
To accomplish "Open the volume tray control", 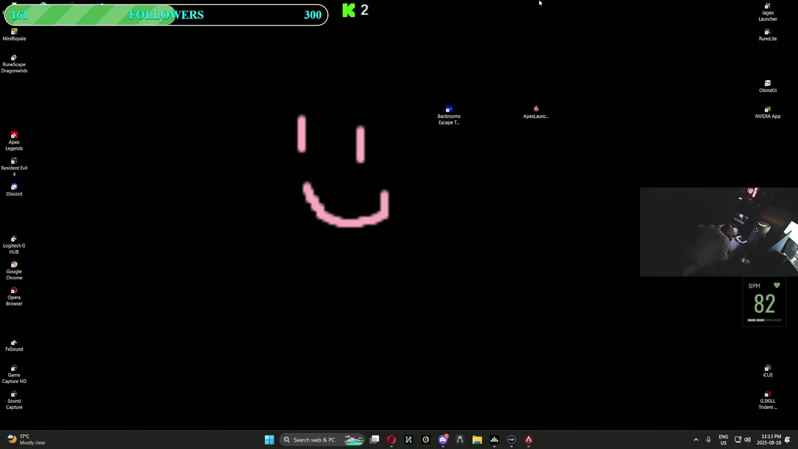I will pos(747,440).
